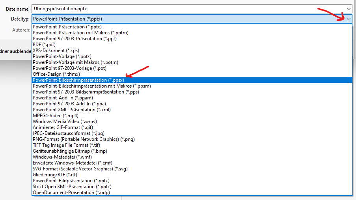Select Strict Open XML-Präsentation (*.pptx)

[x=72, y=187]
